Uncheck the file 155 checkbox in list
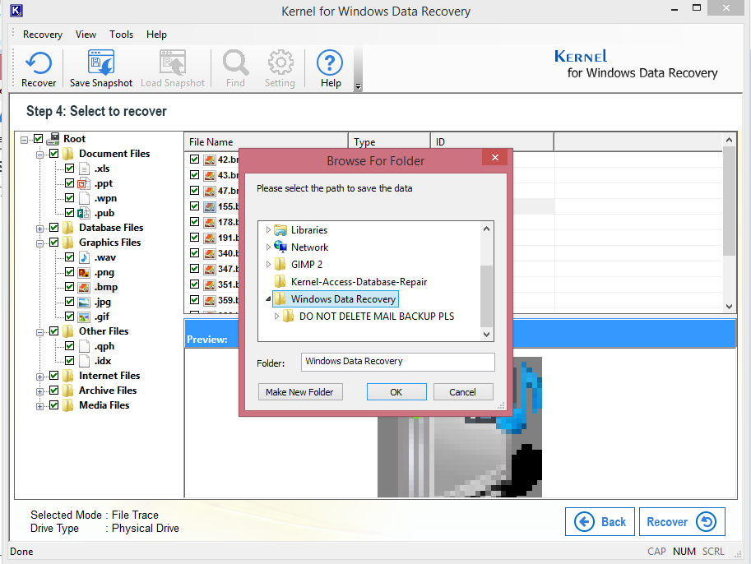 (194, 206)
